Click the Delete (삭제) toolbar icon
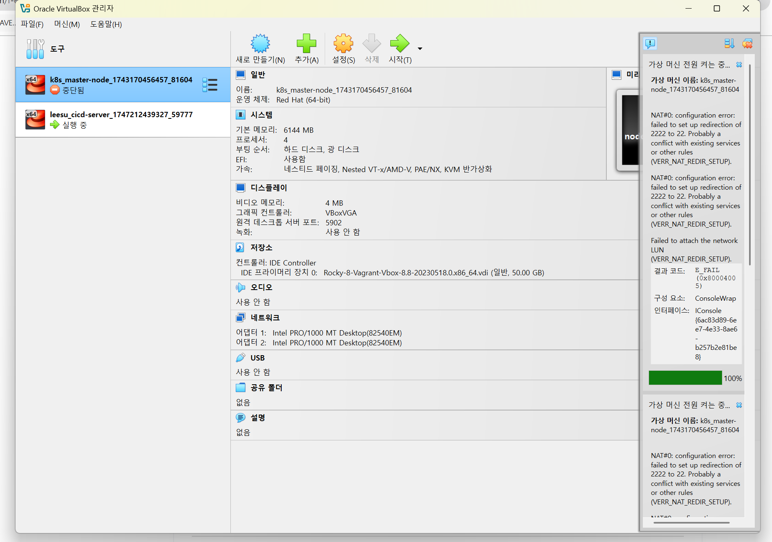The width and height of the screenshot is (772, 542). coord(372,43)
